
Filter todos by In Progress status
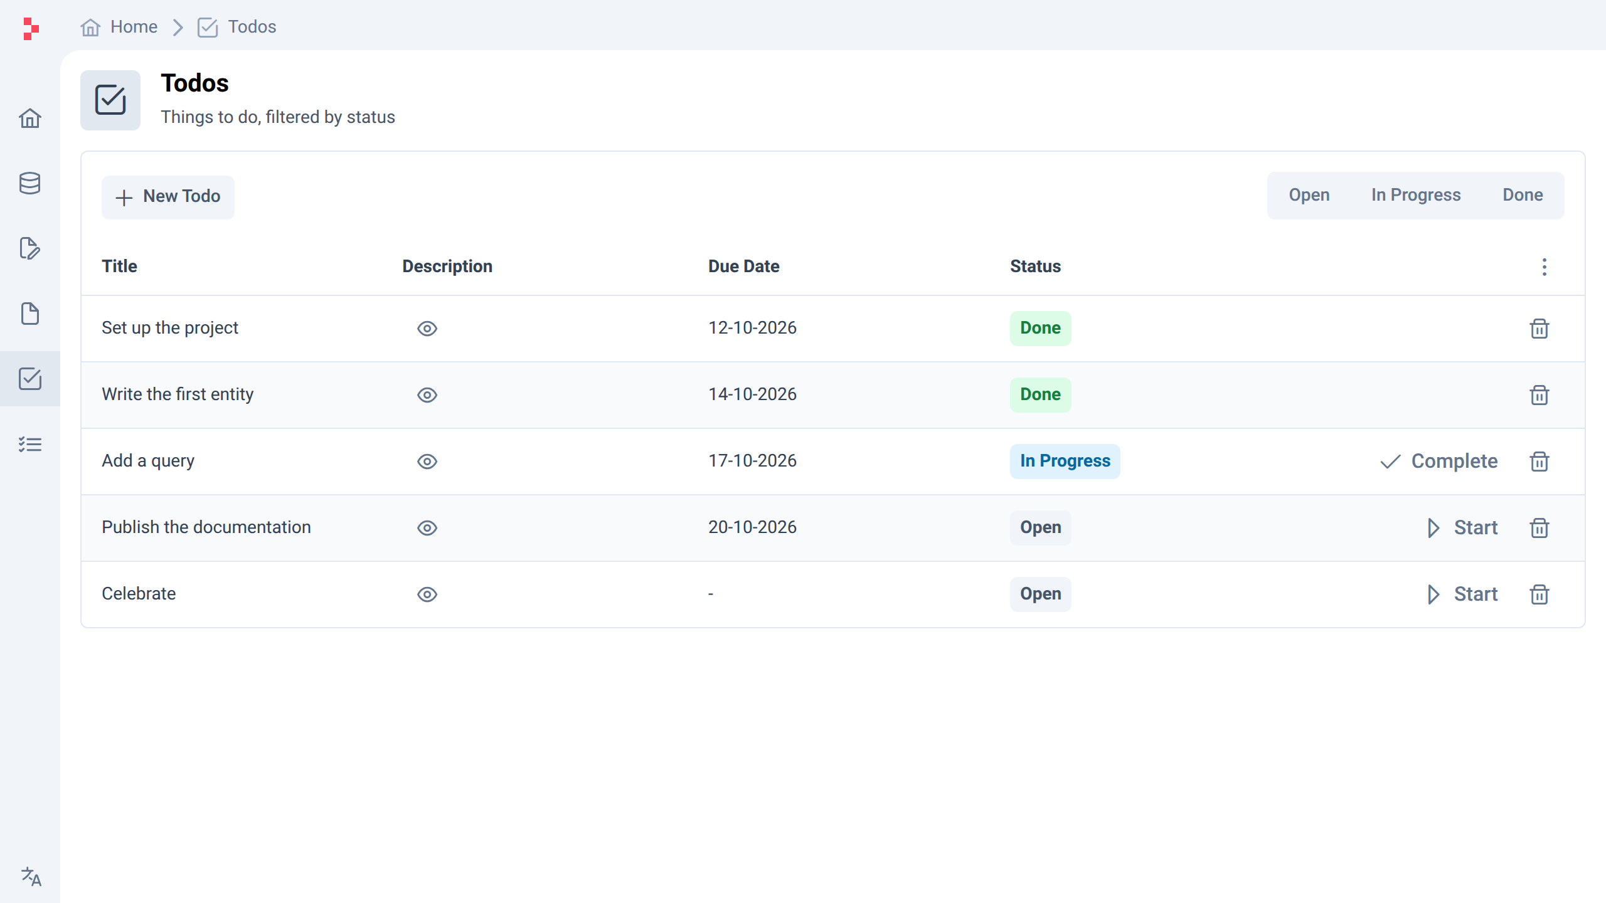(1416, 195)
